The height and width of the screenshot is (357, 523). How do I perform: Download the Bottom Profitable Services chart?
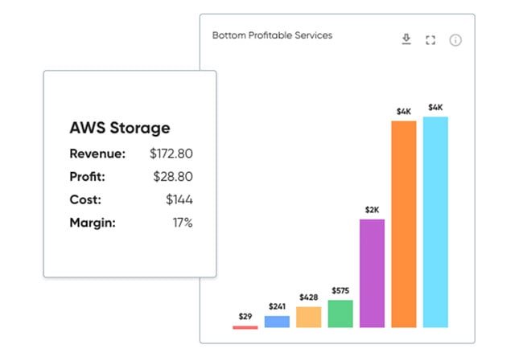click(406, 39)
